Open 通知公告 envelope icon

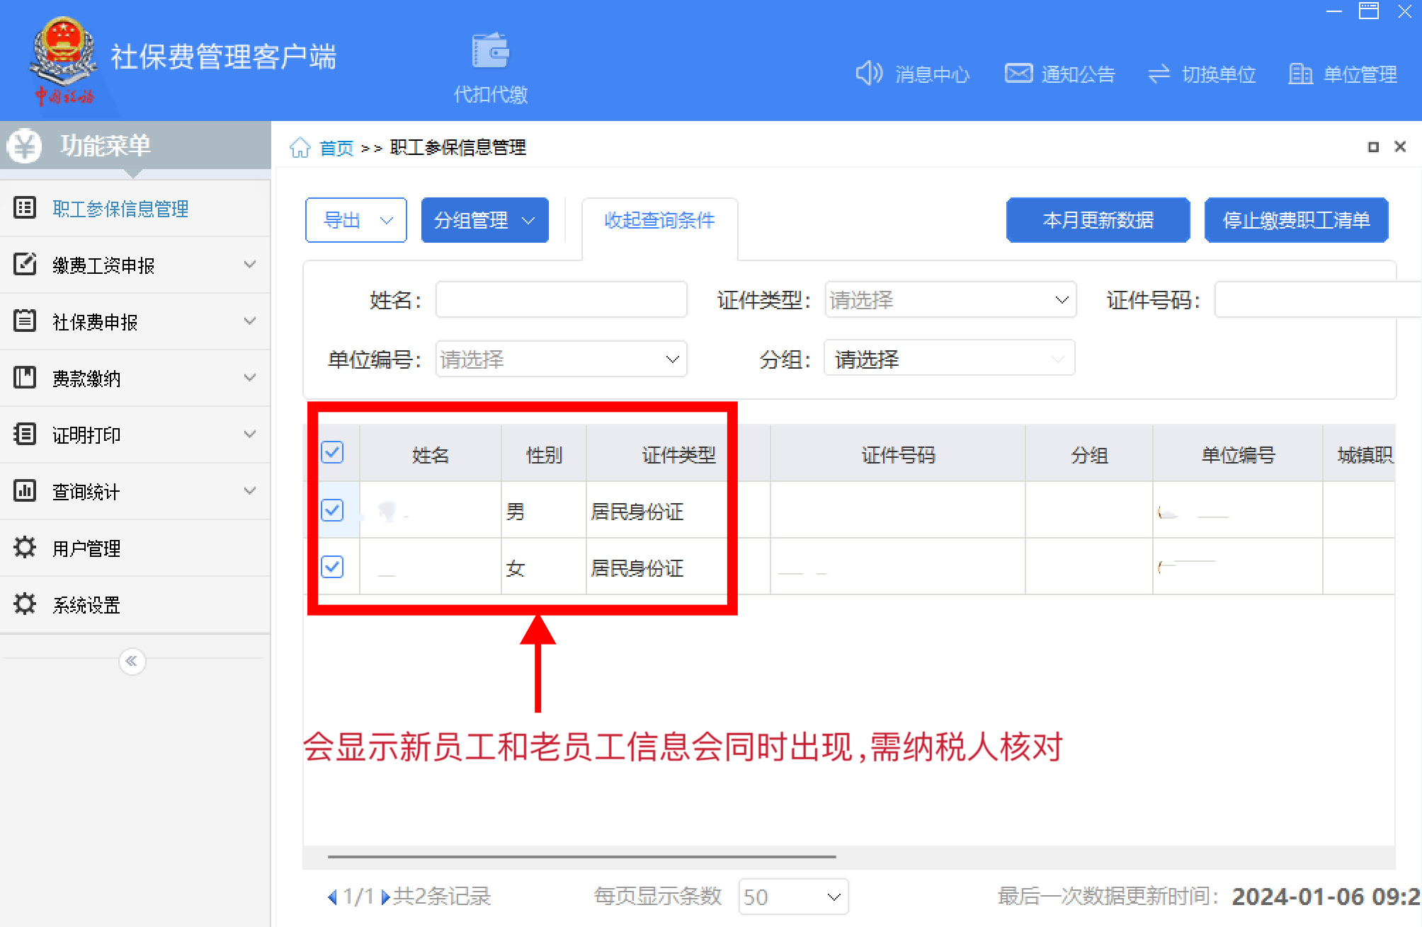[x=1018, y=74]
